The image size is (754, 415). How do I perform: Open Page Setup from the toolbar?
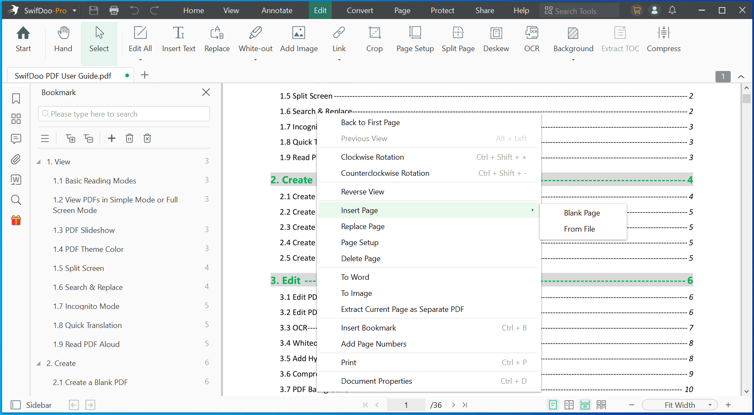pyautogui.click(x=415, y=39)
